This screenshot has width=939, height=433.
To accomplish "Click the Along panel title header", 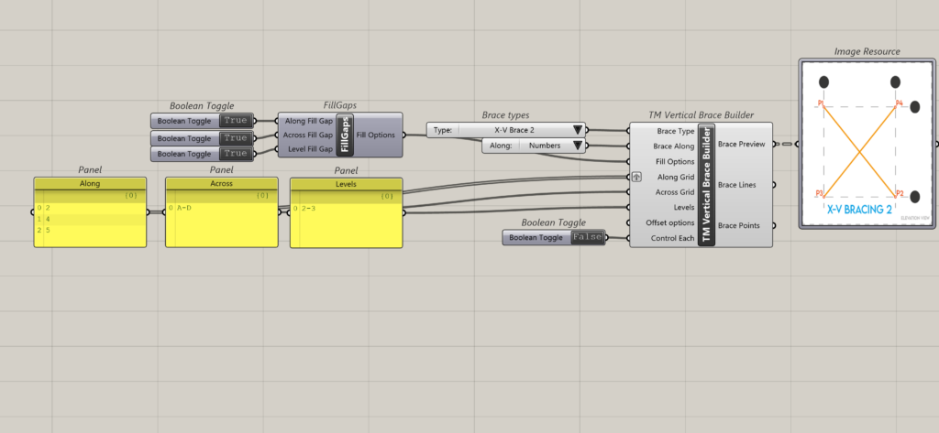I will point(90,184).
